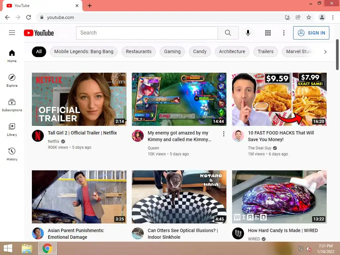Image resolution: width=340 pixels, height=255 pixels.
Task: Click the network tray icon
Action: tap(300, 249)
